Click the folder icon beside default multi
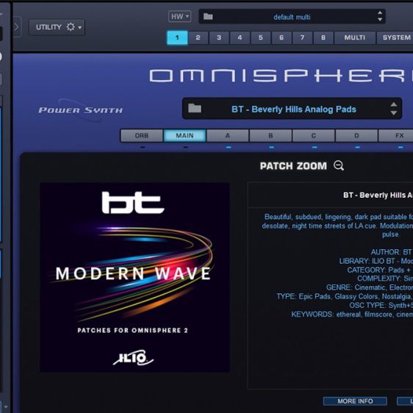413x413 pixels. point(208,17)
